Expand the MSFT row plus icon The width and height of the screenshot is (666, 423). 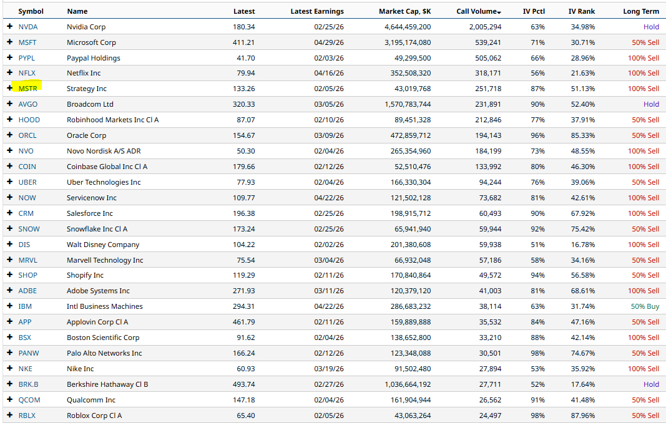click(10, 42)
